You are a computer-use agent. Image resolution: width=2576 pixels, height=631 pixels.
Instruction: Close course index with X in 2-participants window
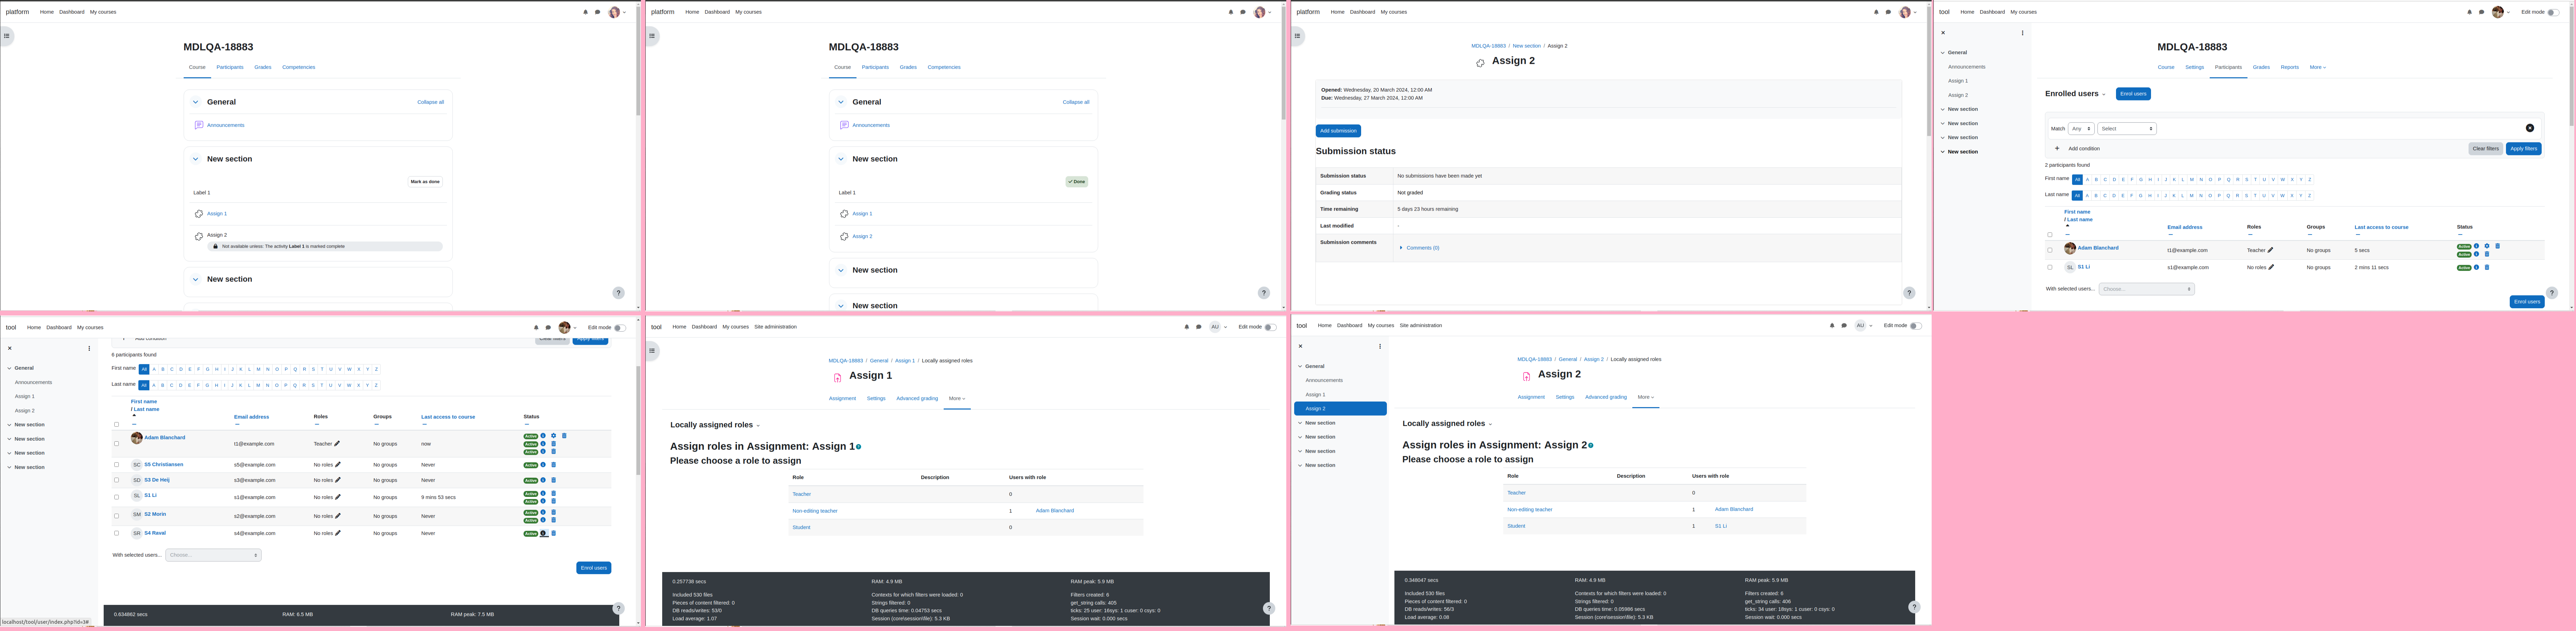click(1943, 33)
